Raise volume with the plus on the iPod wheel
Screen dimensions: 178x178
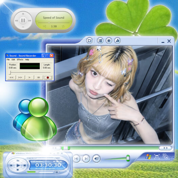[x=23, y=14]
